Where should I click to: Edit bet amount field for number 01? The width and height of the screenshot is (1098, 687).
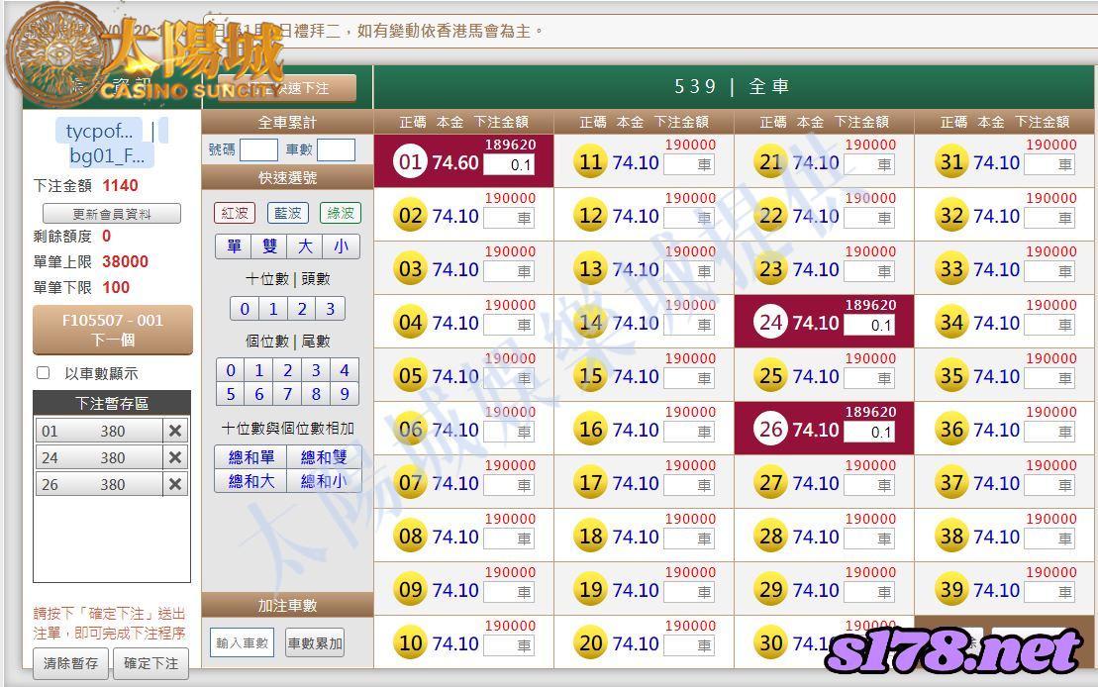point(509,164)
